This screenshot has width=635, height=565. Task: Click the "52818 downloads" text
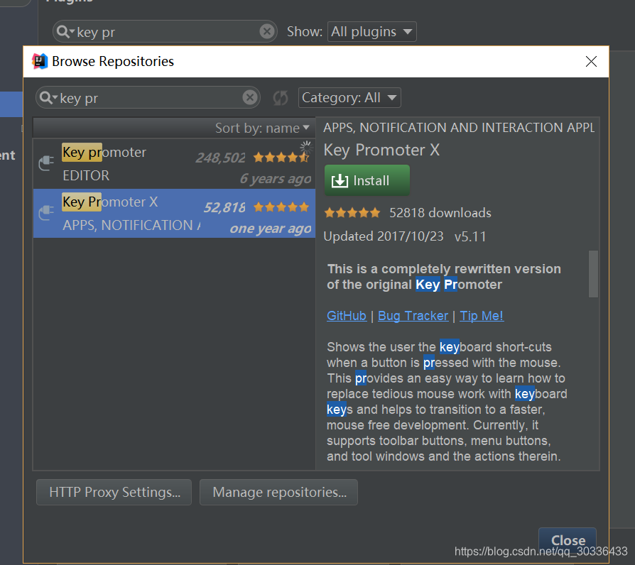[440, 213]
